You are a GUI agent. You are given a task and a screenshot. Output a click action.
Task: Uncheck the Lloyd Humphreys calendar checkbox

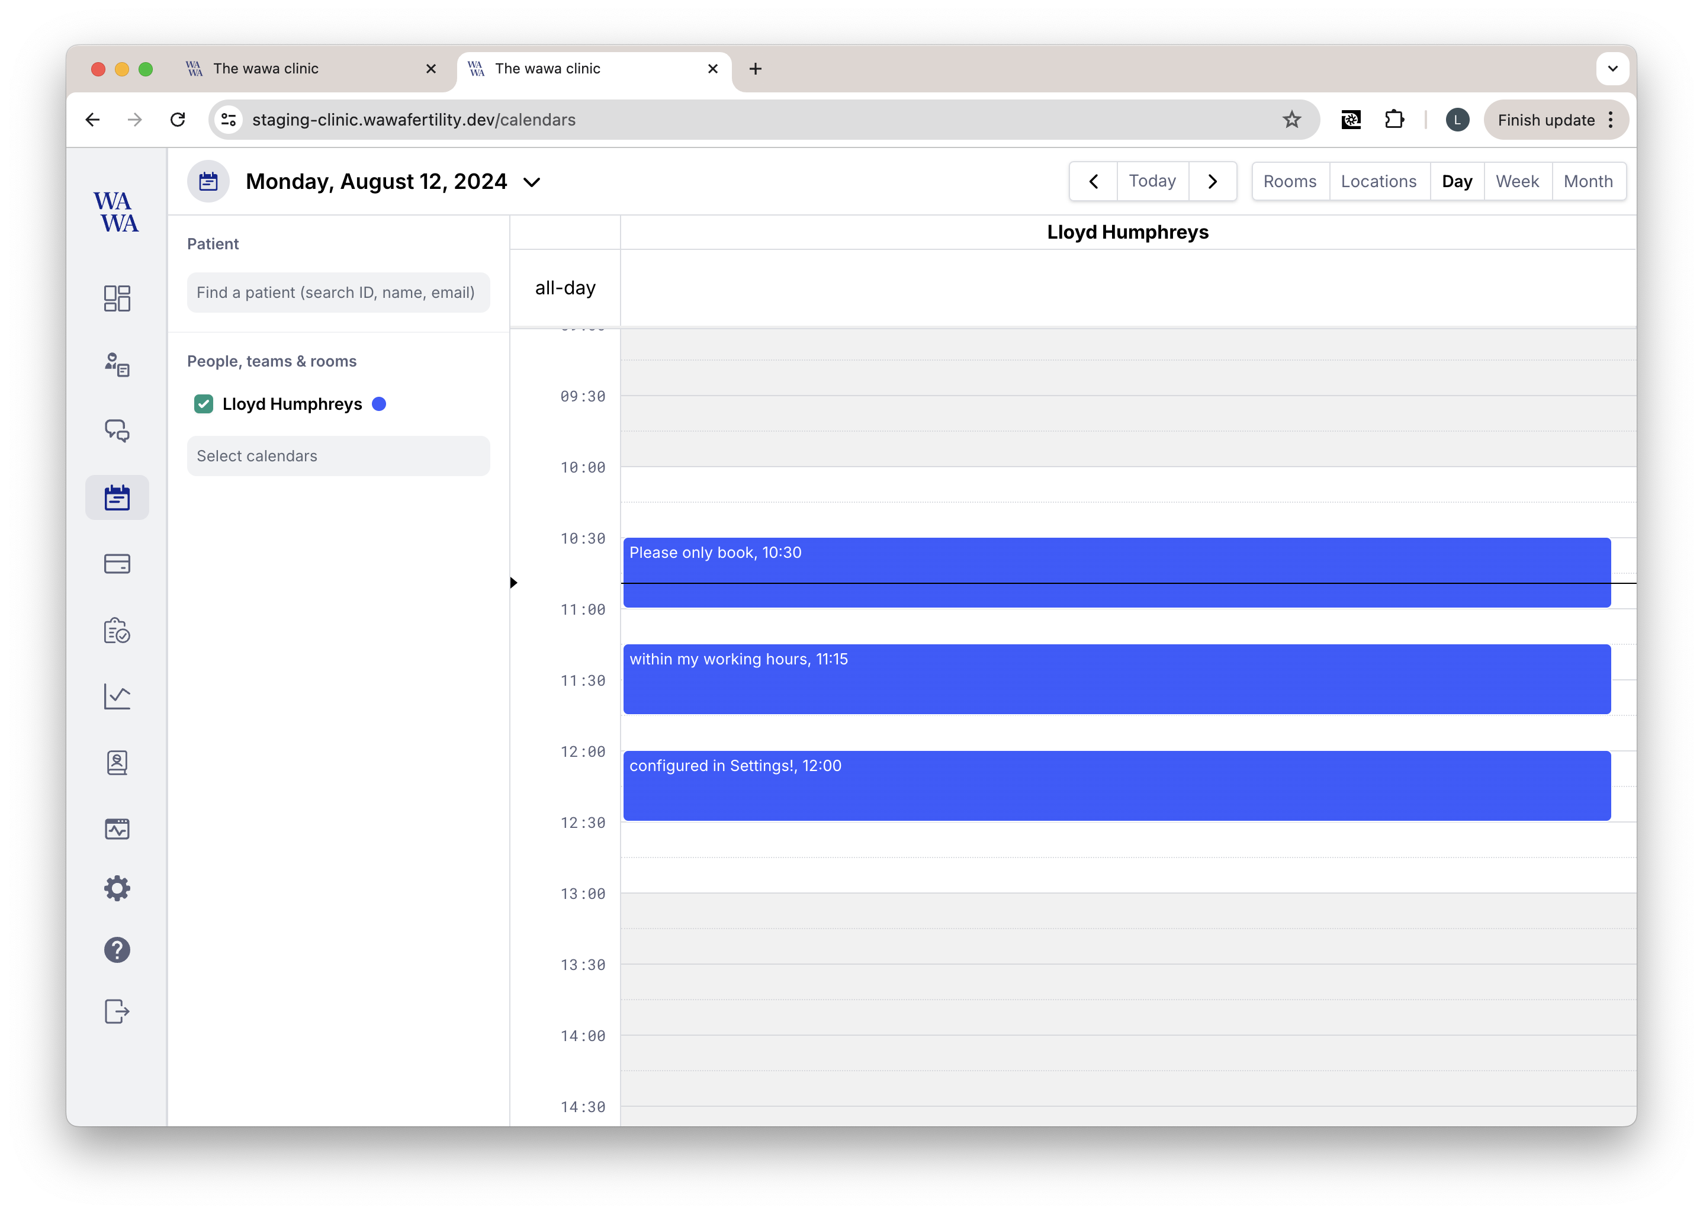coord(203,404)
